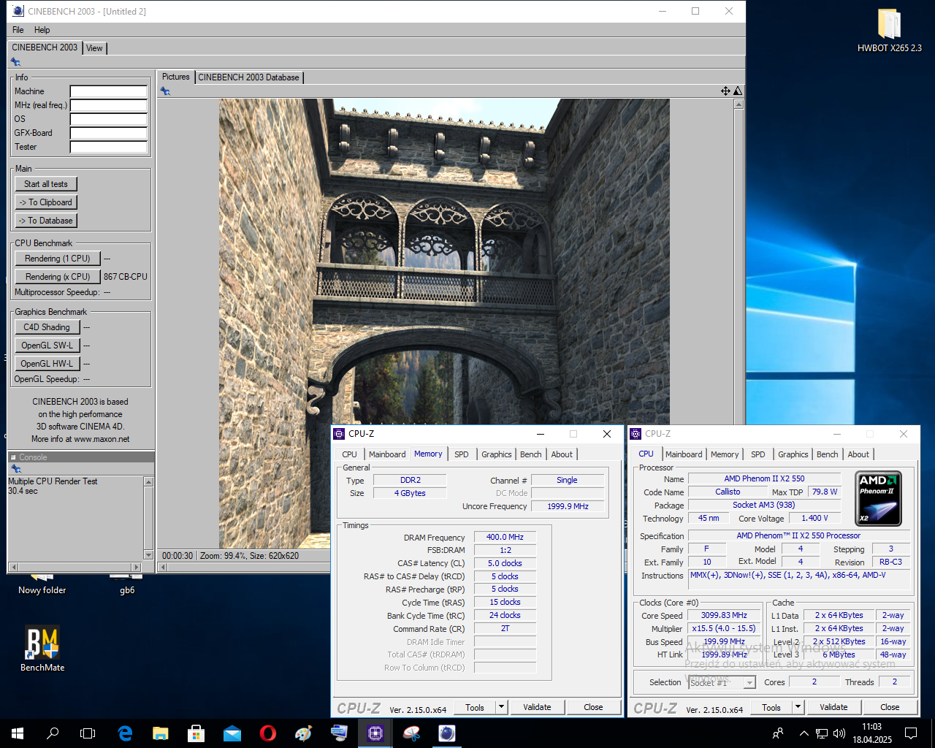Click AMD Phenom II logo in CPU-Z
The height and width of the screenshot is (748, 935).
[x=878, y=498]
